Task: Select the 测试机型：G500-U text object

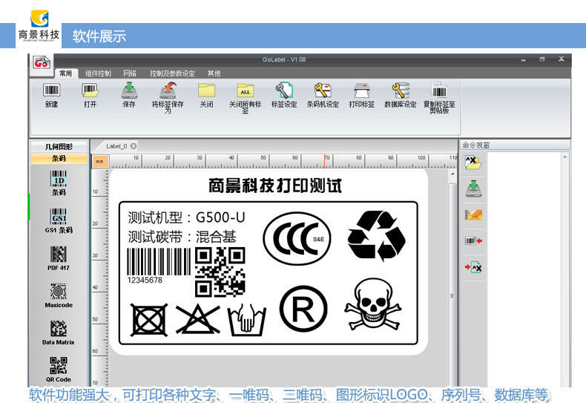Action: [x=186, y=217]
